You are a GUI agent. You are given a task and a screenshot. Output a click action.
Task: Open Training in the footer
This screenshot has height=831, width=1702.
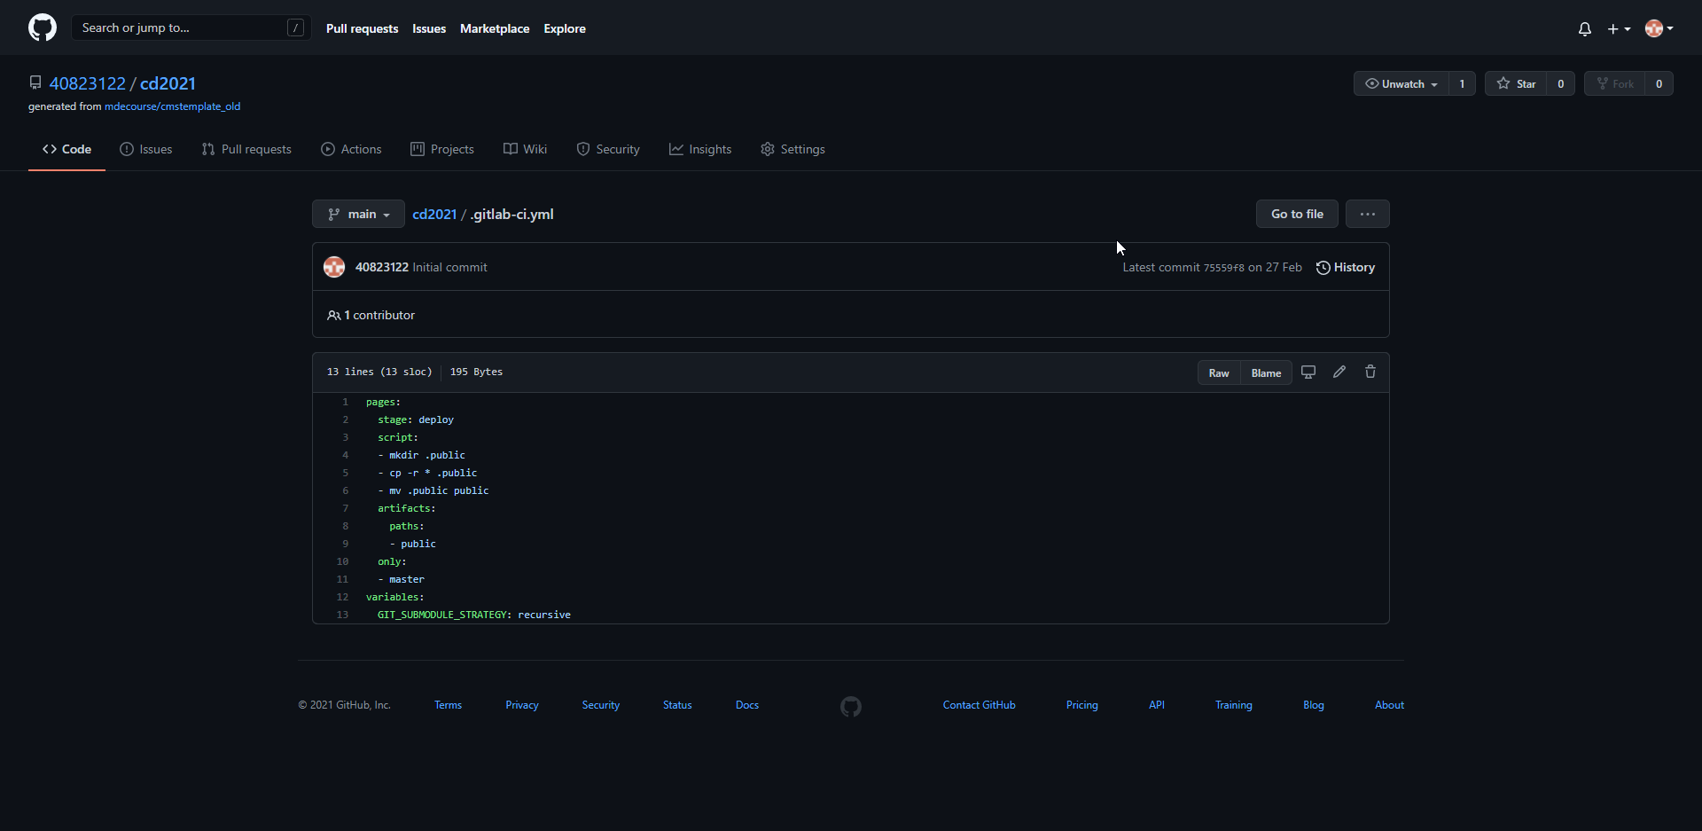click(x=1234, y=705)
